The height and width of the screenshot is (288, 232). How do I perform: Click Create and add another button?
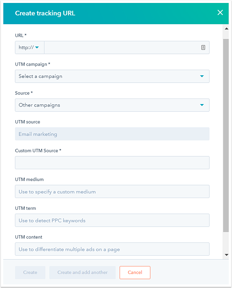click(82, 272)
